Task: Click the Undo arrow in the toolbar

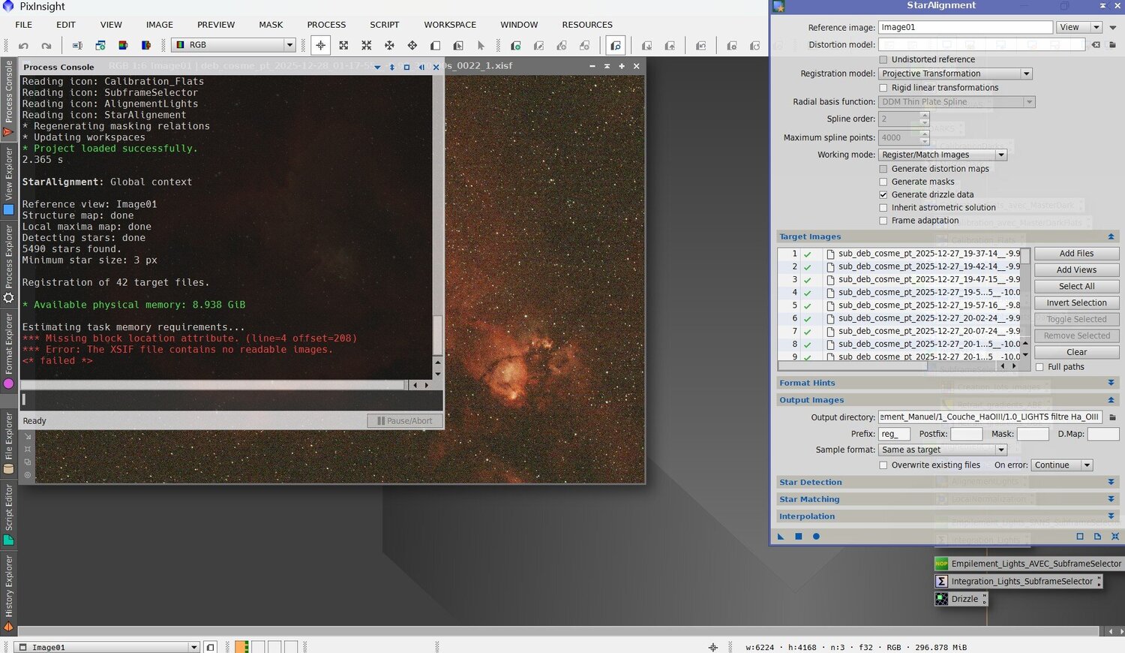Action: pyautogui.click(x=23, y=46)
